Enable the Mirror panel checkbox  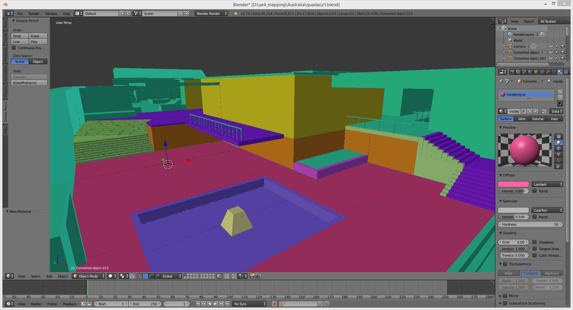point(505,296)
